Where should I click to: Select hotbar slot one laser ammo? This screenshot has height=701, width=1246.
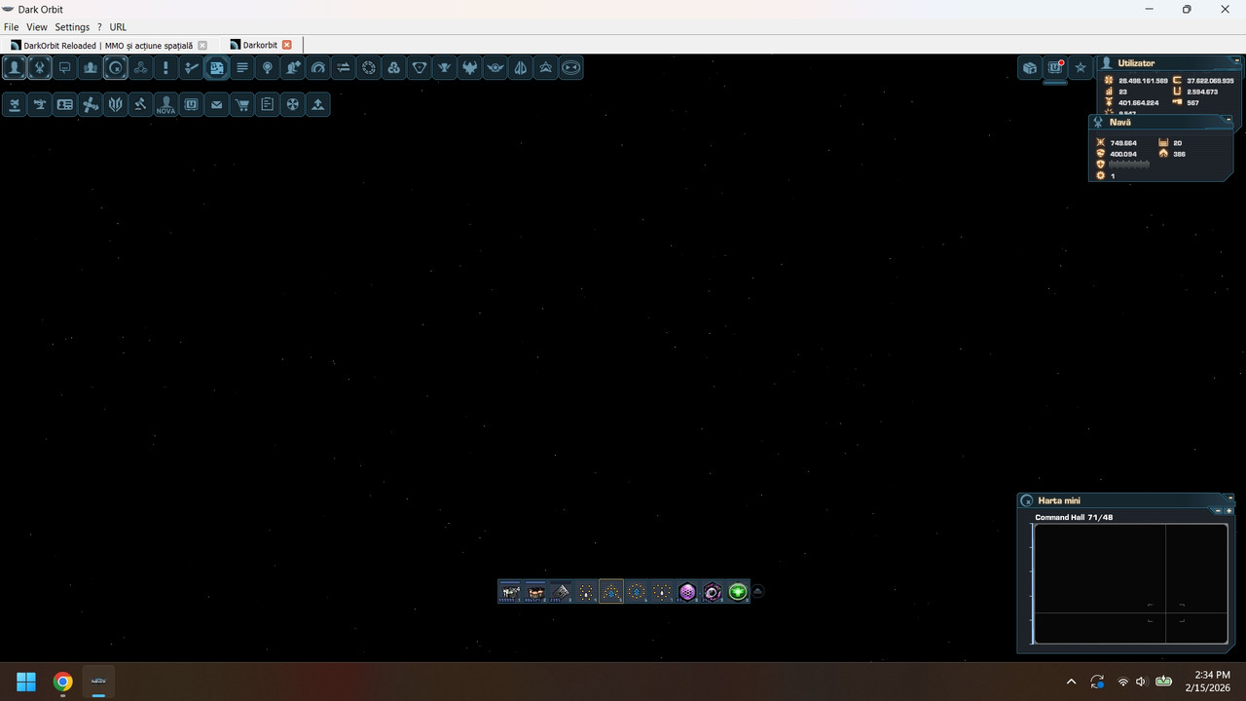coord(509,591)
